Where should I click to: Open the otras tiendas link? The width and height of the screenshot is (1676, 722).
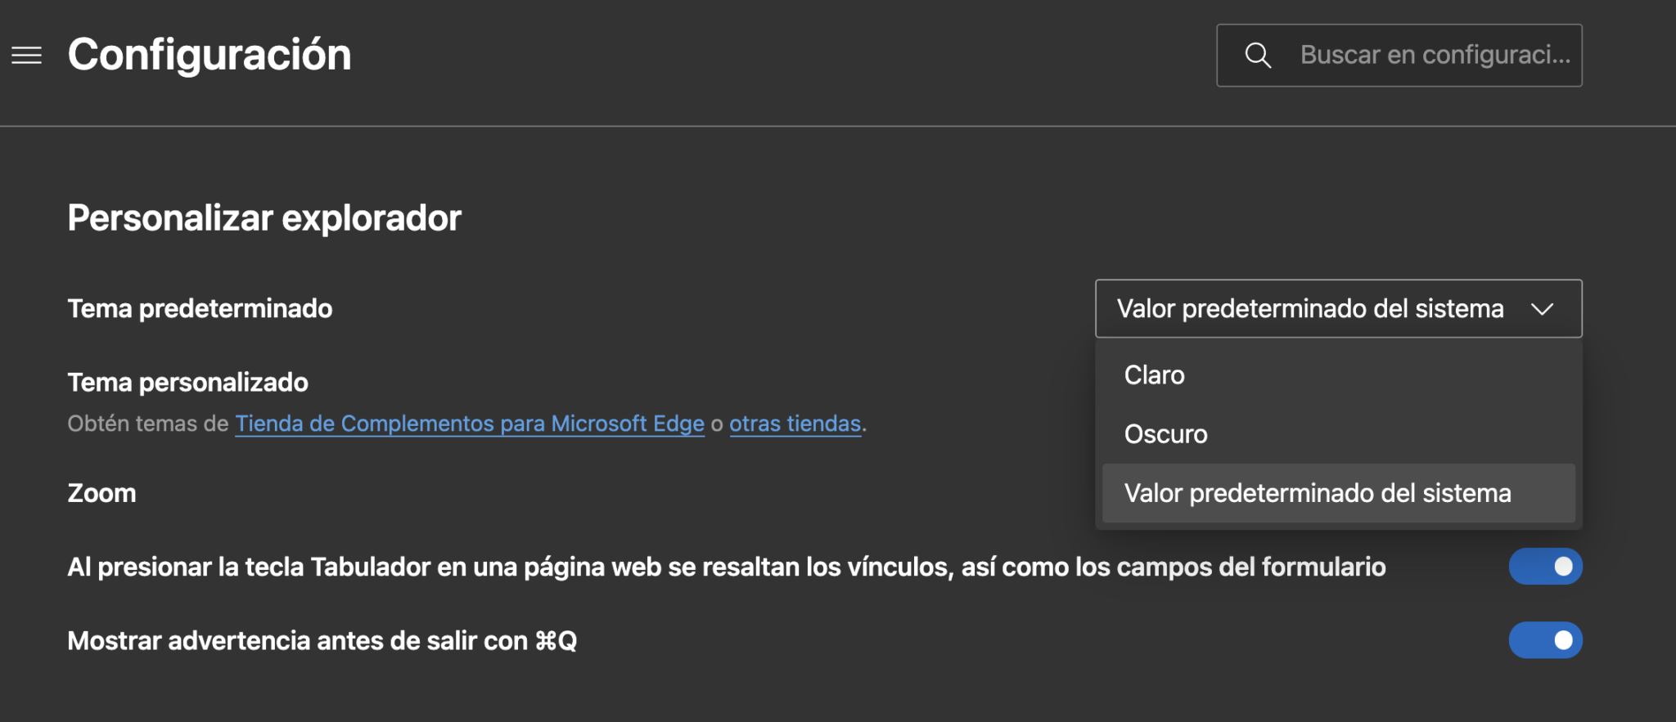click(x=795, y=424)
